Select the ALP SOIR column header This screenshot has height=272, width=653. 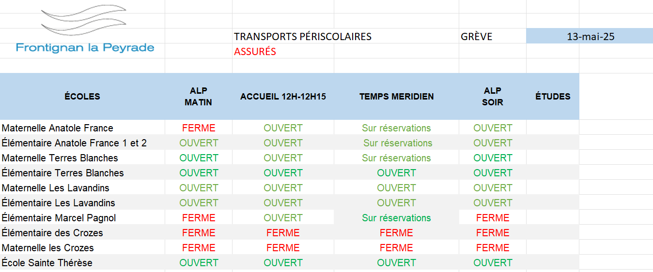pos(493,97)
